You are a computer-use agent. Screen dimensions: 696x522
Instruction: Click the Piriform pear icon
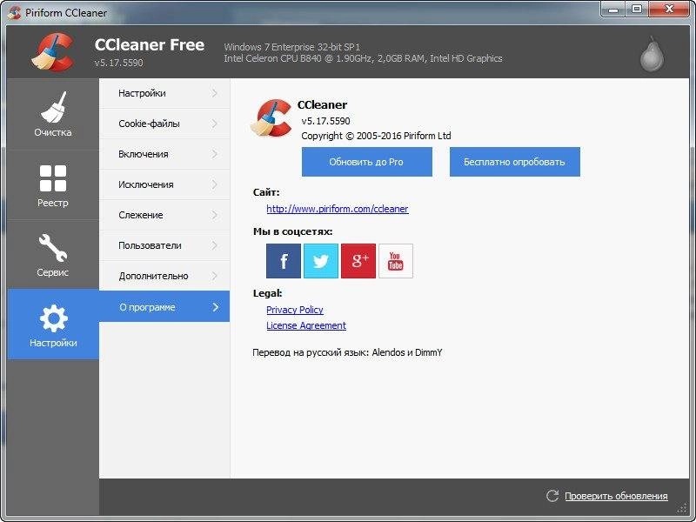[652, 54]
